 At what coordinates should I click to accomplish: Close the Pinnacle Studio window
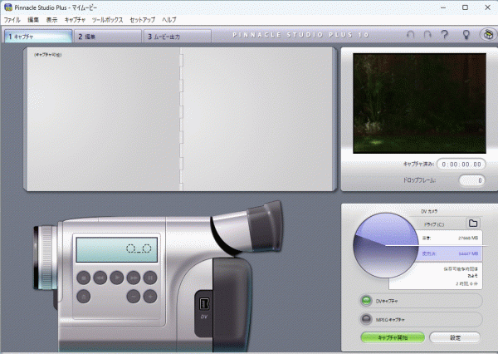click(x=487, y=7)
